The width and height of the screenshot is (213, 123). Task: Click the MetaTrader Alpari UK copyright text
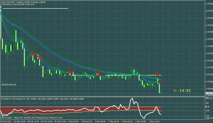point(32,118)
